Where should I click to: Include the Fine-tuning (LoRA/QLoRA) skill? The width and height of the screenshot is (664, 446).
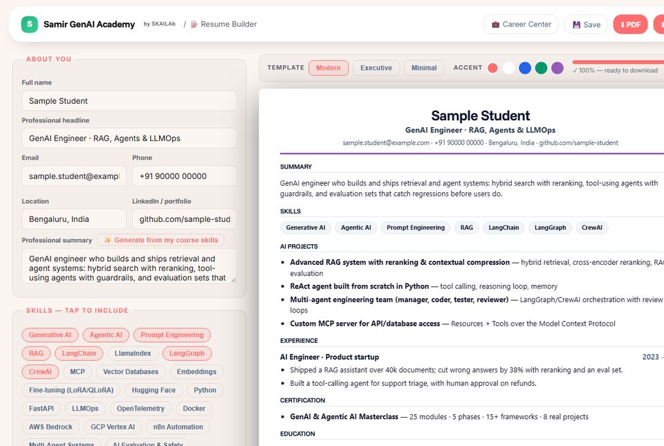(x=71, y=390)
